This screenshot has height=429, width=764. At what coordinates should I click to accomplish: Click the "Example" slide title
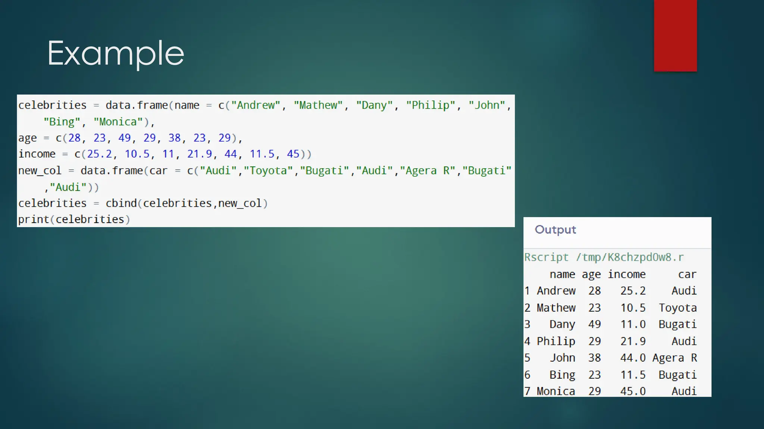pos(116,54)
